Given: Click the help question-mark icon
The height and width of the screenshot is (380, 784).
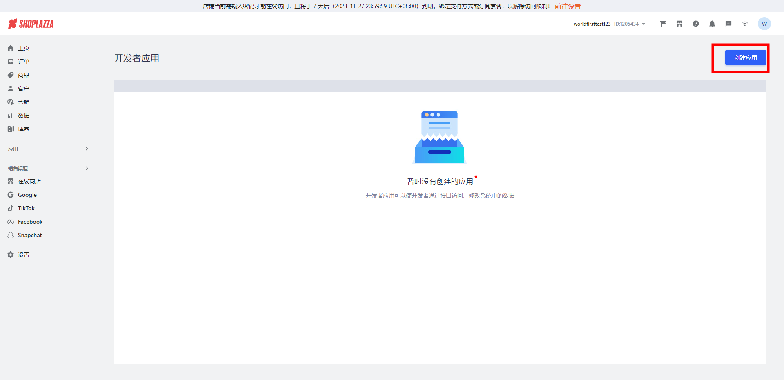Looking at the screenshot, I should tap(696, 24).
